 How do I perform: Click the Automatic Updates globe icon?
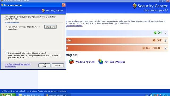(100, 62)
